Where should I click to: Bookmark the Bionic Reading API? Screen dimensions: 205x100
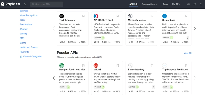click(x=152, y=65)
